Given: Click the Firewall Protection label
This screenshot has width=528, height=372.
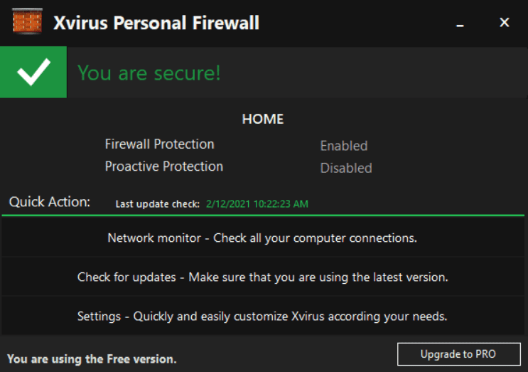Looking at the screenshot, I should pos(159,144).
